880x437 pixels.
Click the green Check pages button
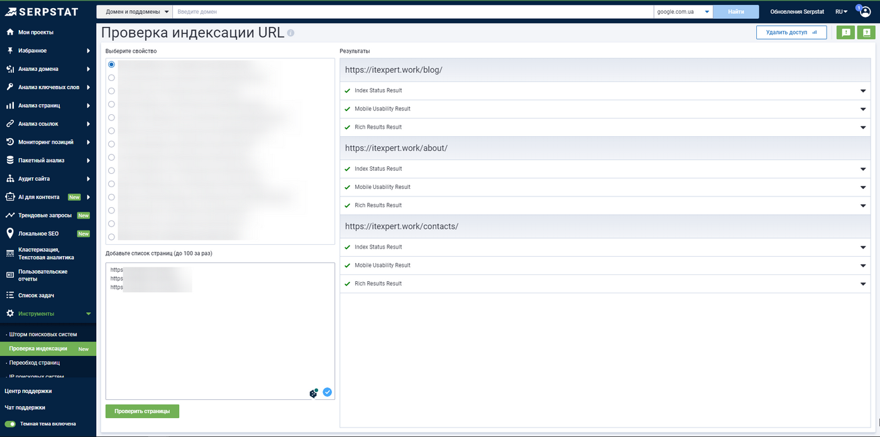point(142,411)
